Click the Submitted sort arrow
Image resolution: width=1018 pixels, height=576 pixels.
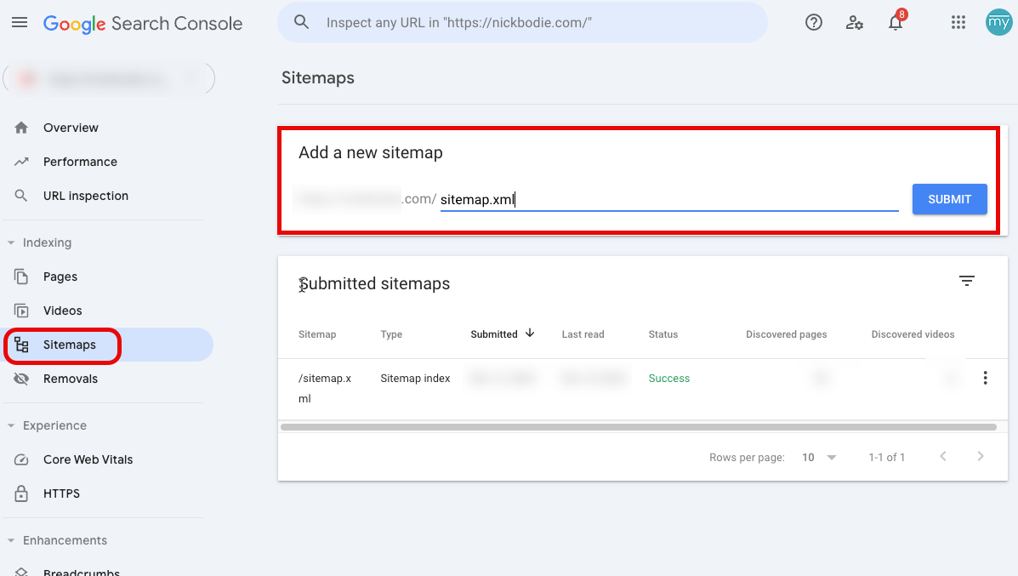[530, 334]
